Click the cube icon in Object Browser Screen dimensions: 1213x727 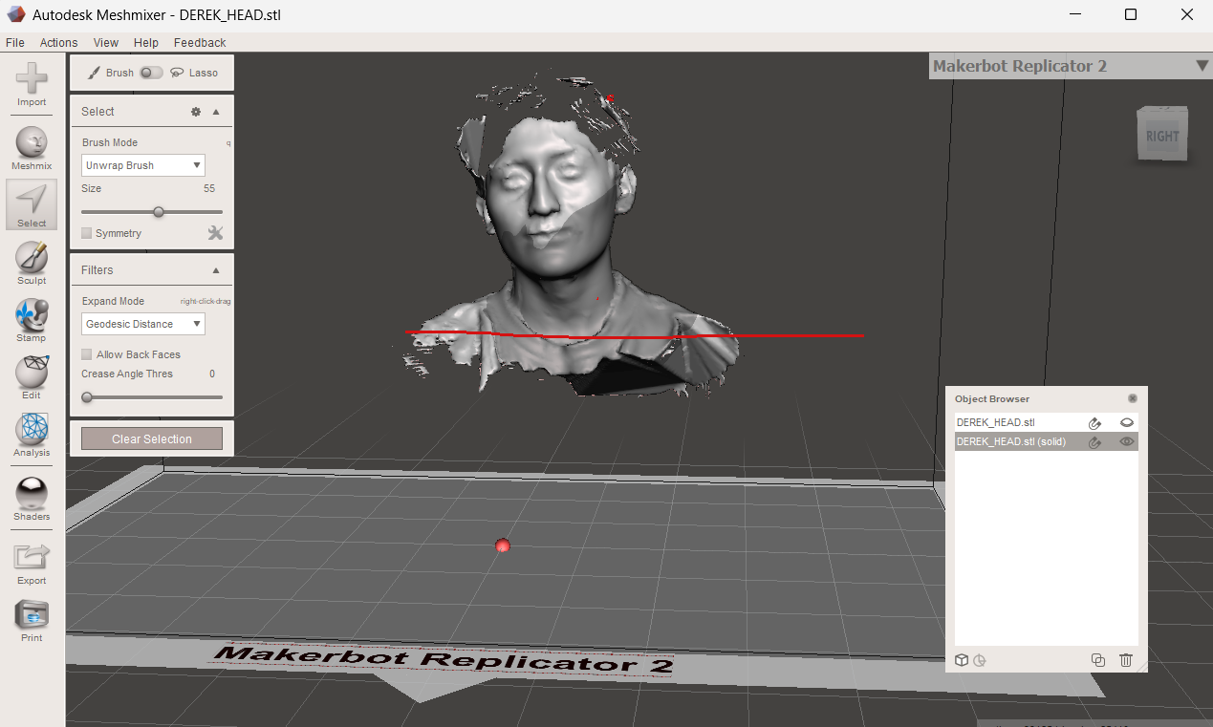coord(962,660)
